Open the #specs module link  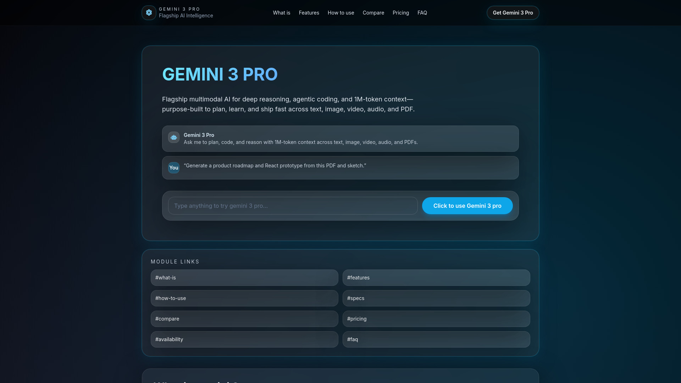click(x=436, y=298)
